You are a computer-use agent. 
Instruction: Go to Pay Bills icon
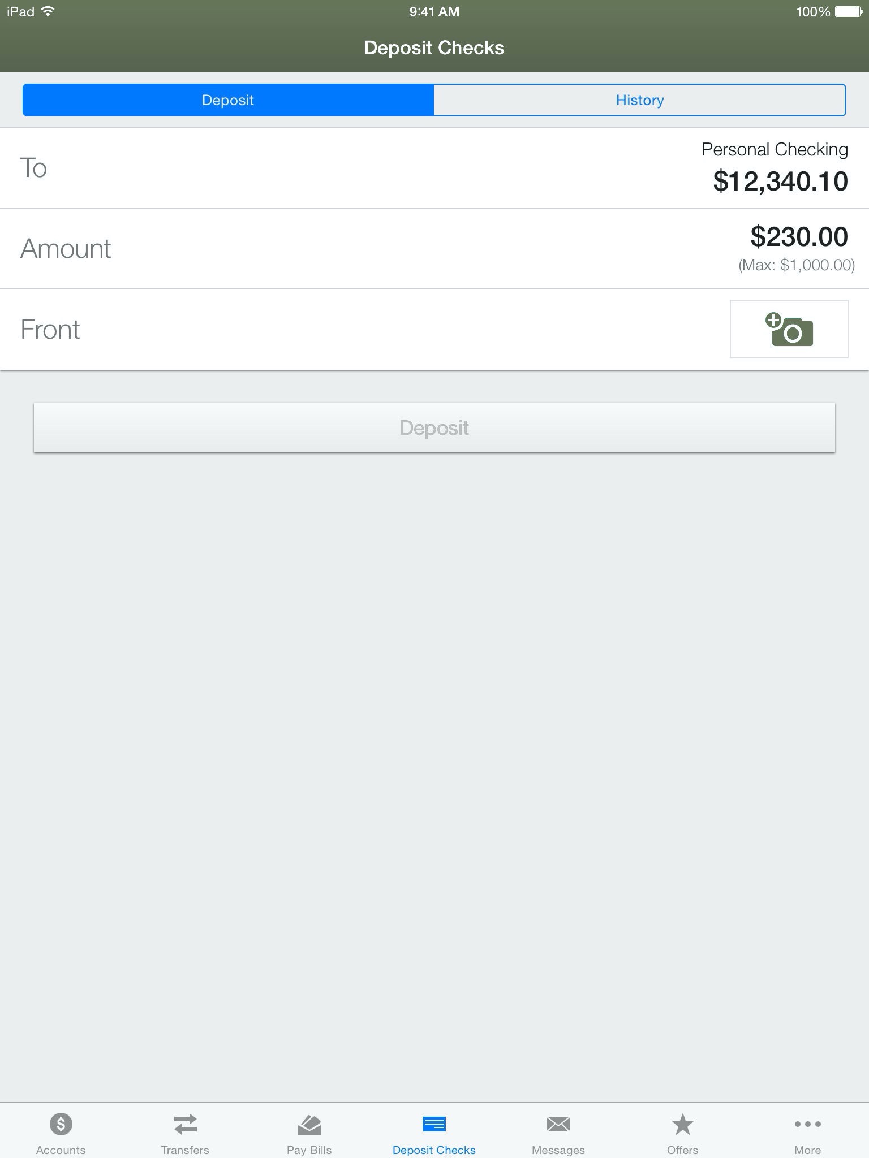tap(309, 1124)
